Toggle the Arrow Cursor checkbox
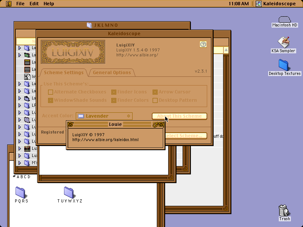 pyautogui.click(x=155, y=92)
